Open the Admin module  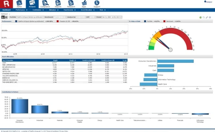[19, 4]
